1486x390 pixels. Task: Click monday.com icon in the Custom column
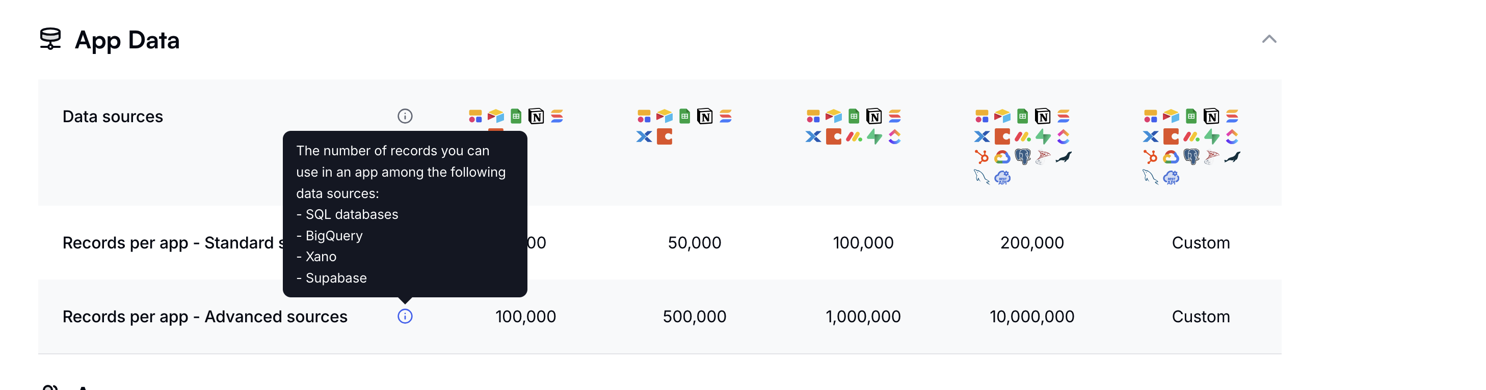(1191, 136)
